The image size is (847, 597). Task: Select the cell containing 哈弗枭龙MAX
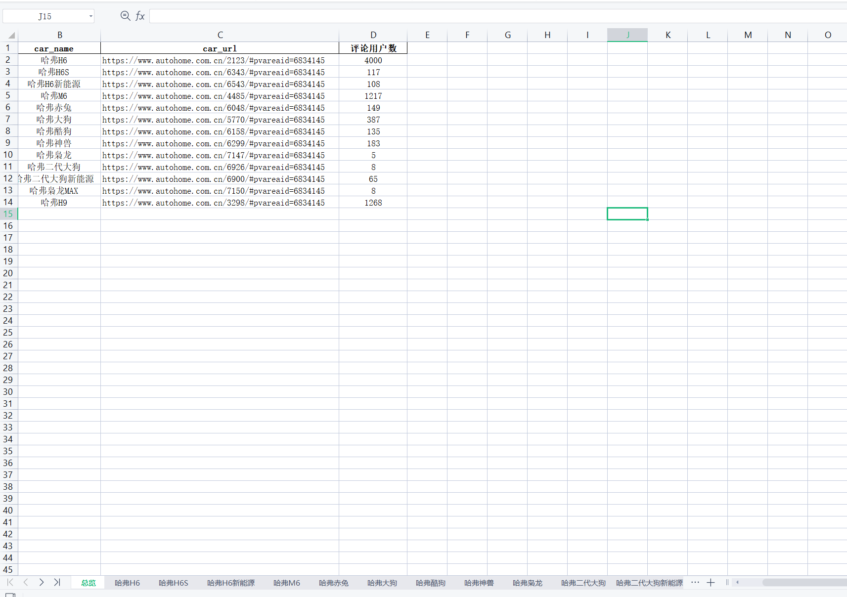[x=59, y=191]
